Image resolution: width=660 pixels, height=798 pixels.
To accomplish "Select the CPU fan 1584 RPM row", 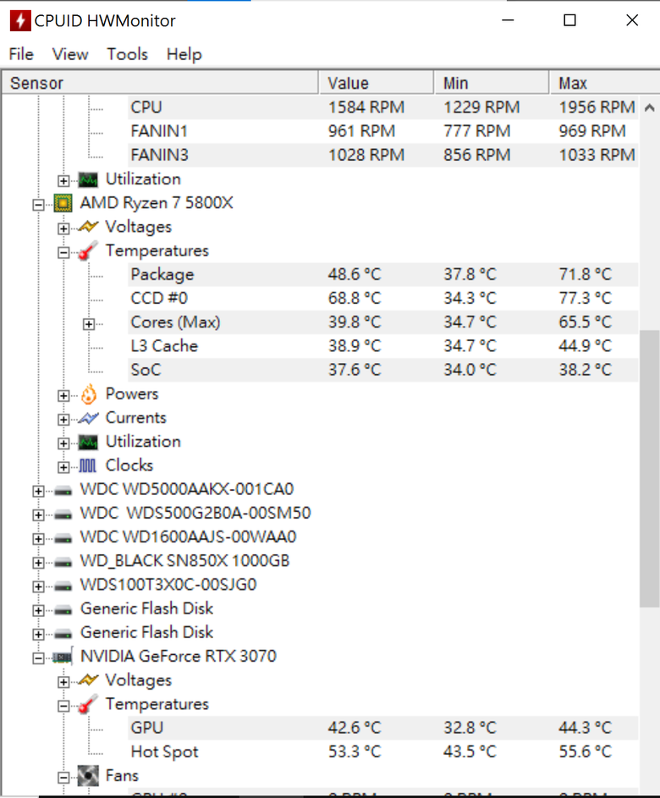I will [x=382, y=107].
